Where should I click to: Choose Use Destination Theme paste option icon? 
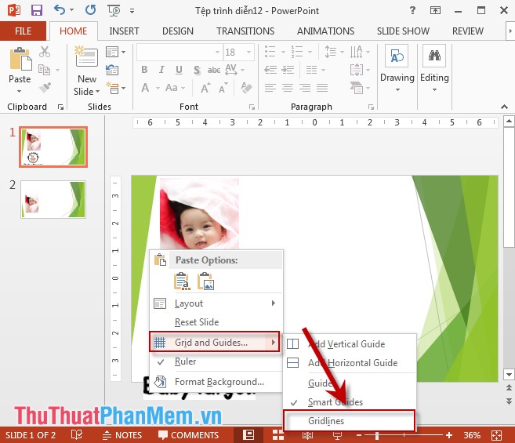pos(182,281)
